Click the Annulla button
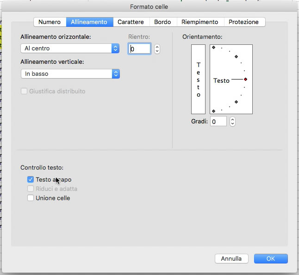 231,259
